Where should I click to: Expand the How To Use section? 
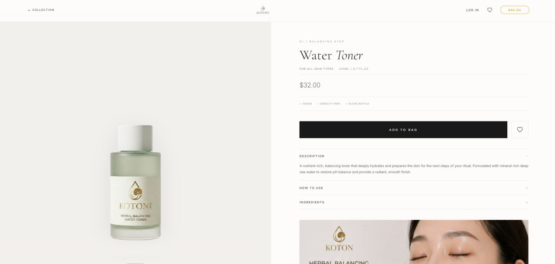pyautogui.click(x=414, y=188)
